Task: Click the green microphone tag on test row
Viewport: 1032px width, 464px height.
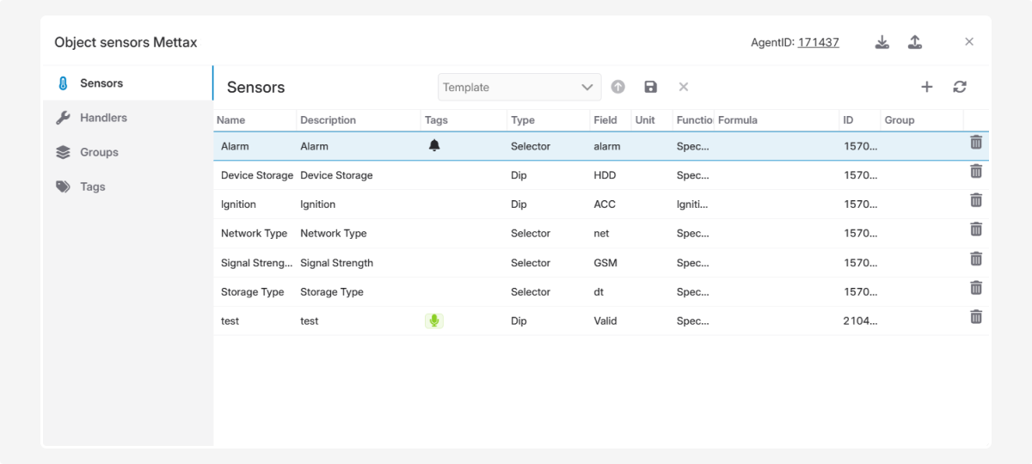Action: point(434,321)
